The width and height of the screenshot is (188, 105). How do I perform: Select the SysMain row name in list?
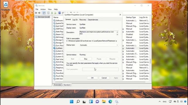click(x=59, y=48)
